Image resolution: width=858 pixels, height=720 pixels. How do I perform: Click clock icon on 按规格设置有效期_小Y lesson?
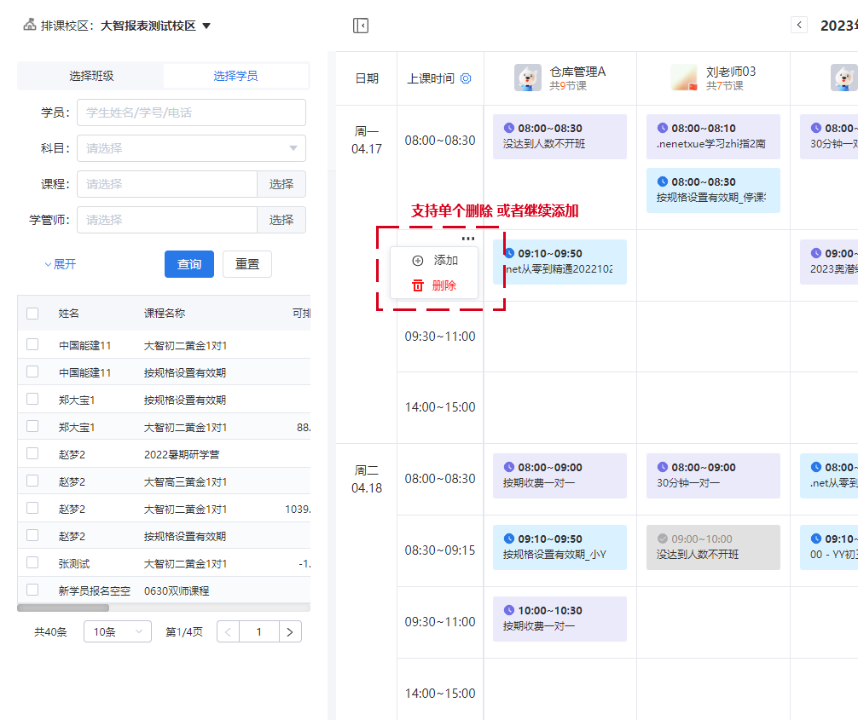(509, 539)
